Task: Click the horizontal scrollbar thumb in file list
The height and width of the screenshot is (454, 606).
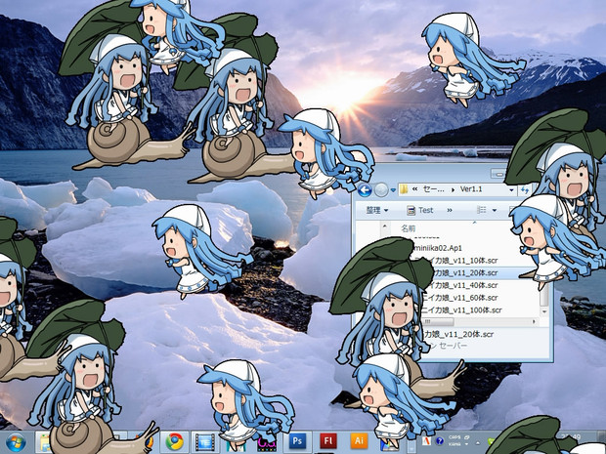Action: pos(438,321)
